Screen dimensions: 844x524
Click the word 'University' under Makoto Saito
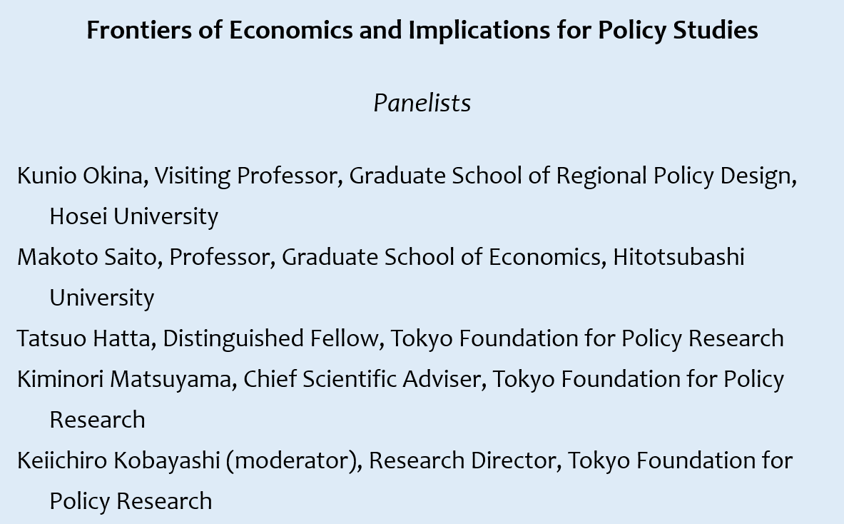point(102,298)
